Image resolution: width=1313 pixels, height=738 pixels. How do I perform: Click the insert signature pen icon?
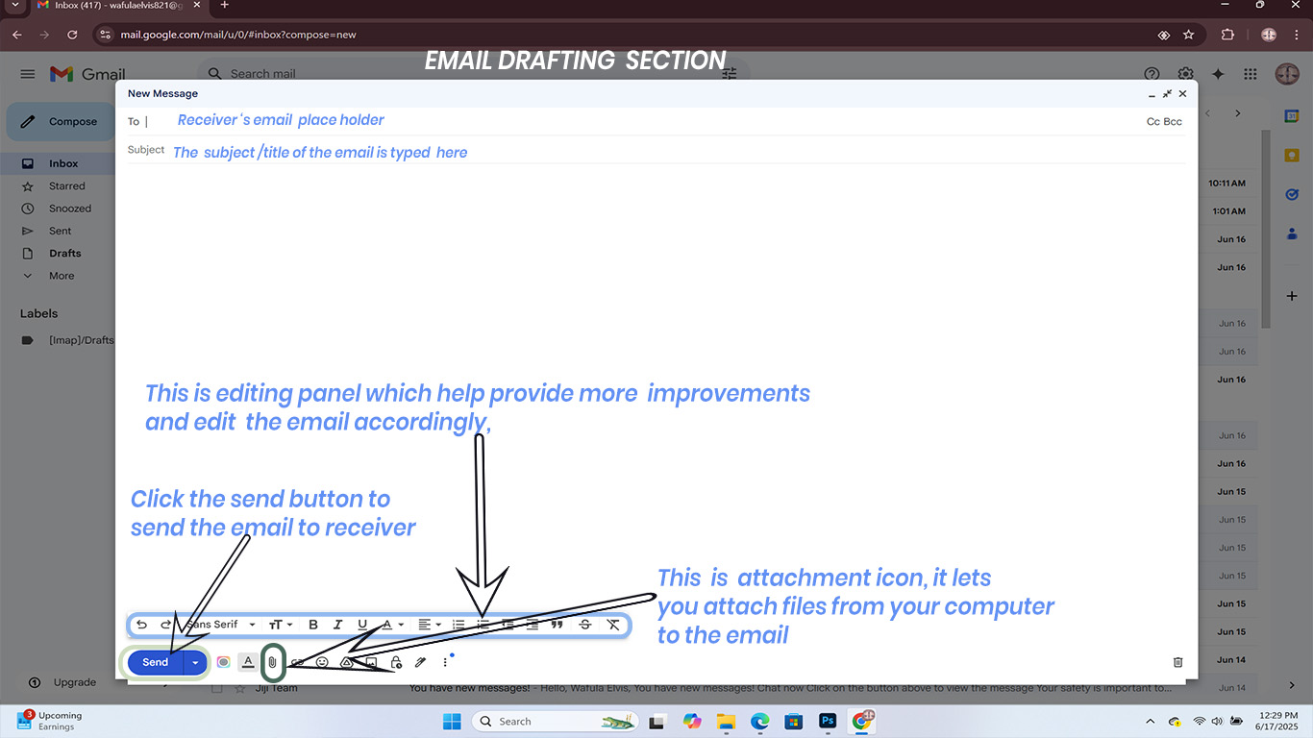click(x=420, y=662)
